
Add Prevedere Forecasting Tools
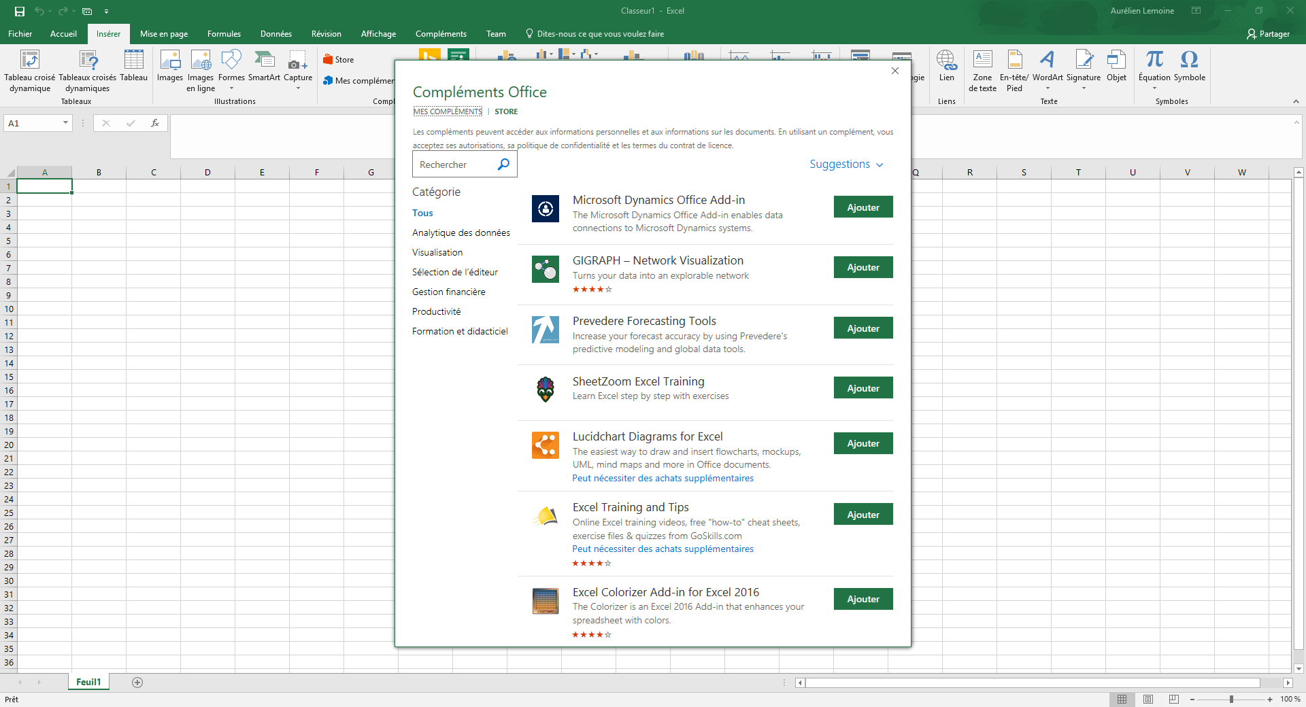coord(863,328)
